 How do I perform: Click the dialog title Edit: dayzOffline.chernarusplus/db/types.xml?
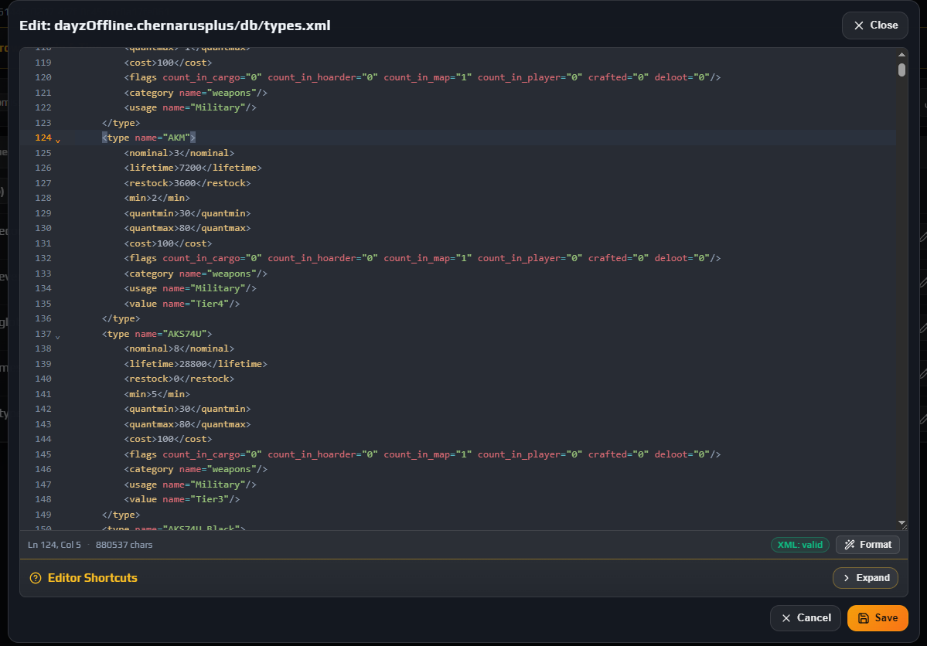pos(175,25)
